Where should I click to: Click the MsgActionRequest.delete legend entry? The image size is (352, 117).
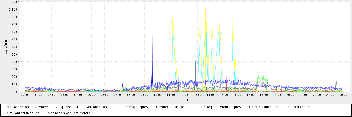(x=70, y=113)
